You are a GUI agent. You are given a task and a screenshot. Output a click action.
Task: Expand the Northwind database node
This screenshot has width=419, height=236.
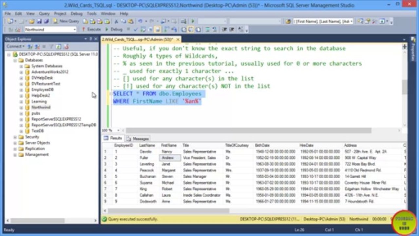pos(21,108)
